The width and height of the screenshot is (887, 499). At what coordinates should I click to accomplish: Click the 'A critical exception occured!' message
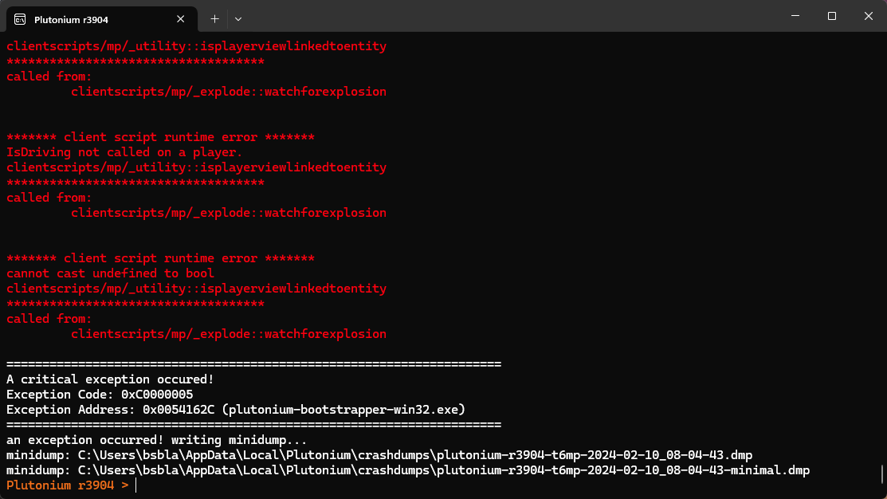pos(110,379)
